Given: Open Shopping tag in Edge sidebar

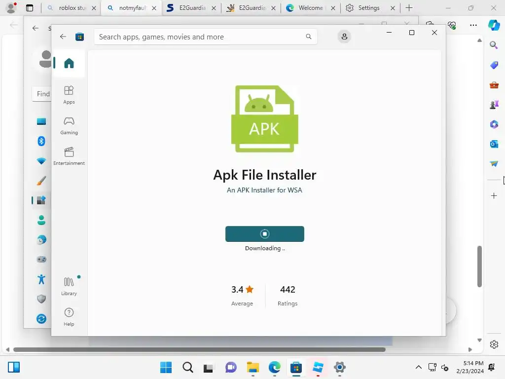Looking at the screenshot, I should click(494, 65).
